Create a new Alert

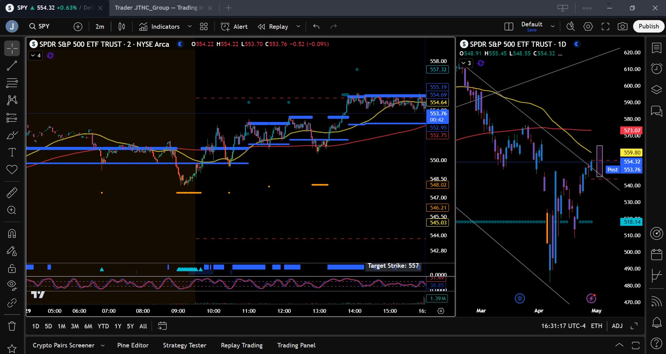point(234,26)
